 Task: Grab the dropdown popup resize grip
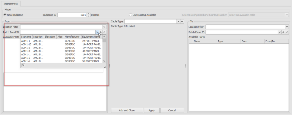(105, 67)
